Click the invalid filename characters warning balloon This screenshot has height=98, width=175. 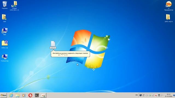tap(71, 54)
